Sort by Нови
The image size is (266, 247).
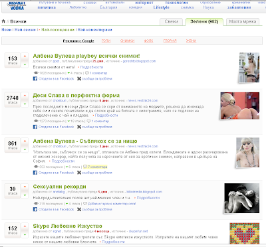(x=7, y=30)
